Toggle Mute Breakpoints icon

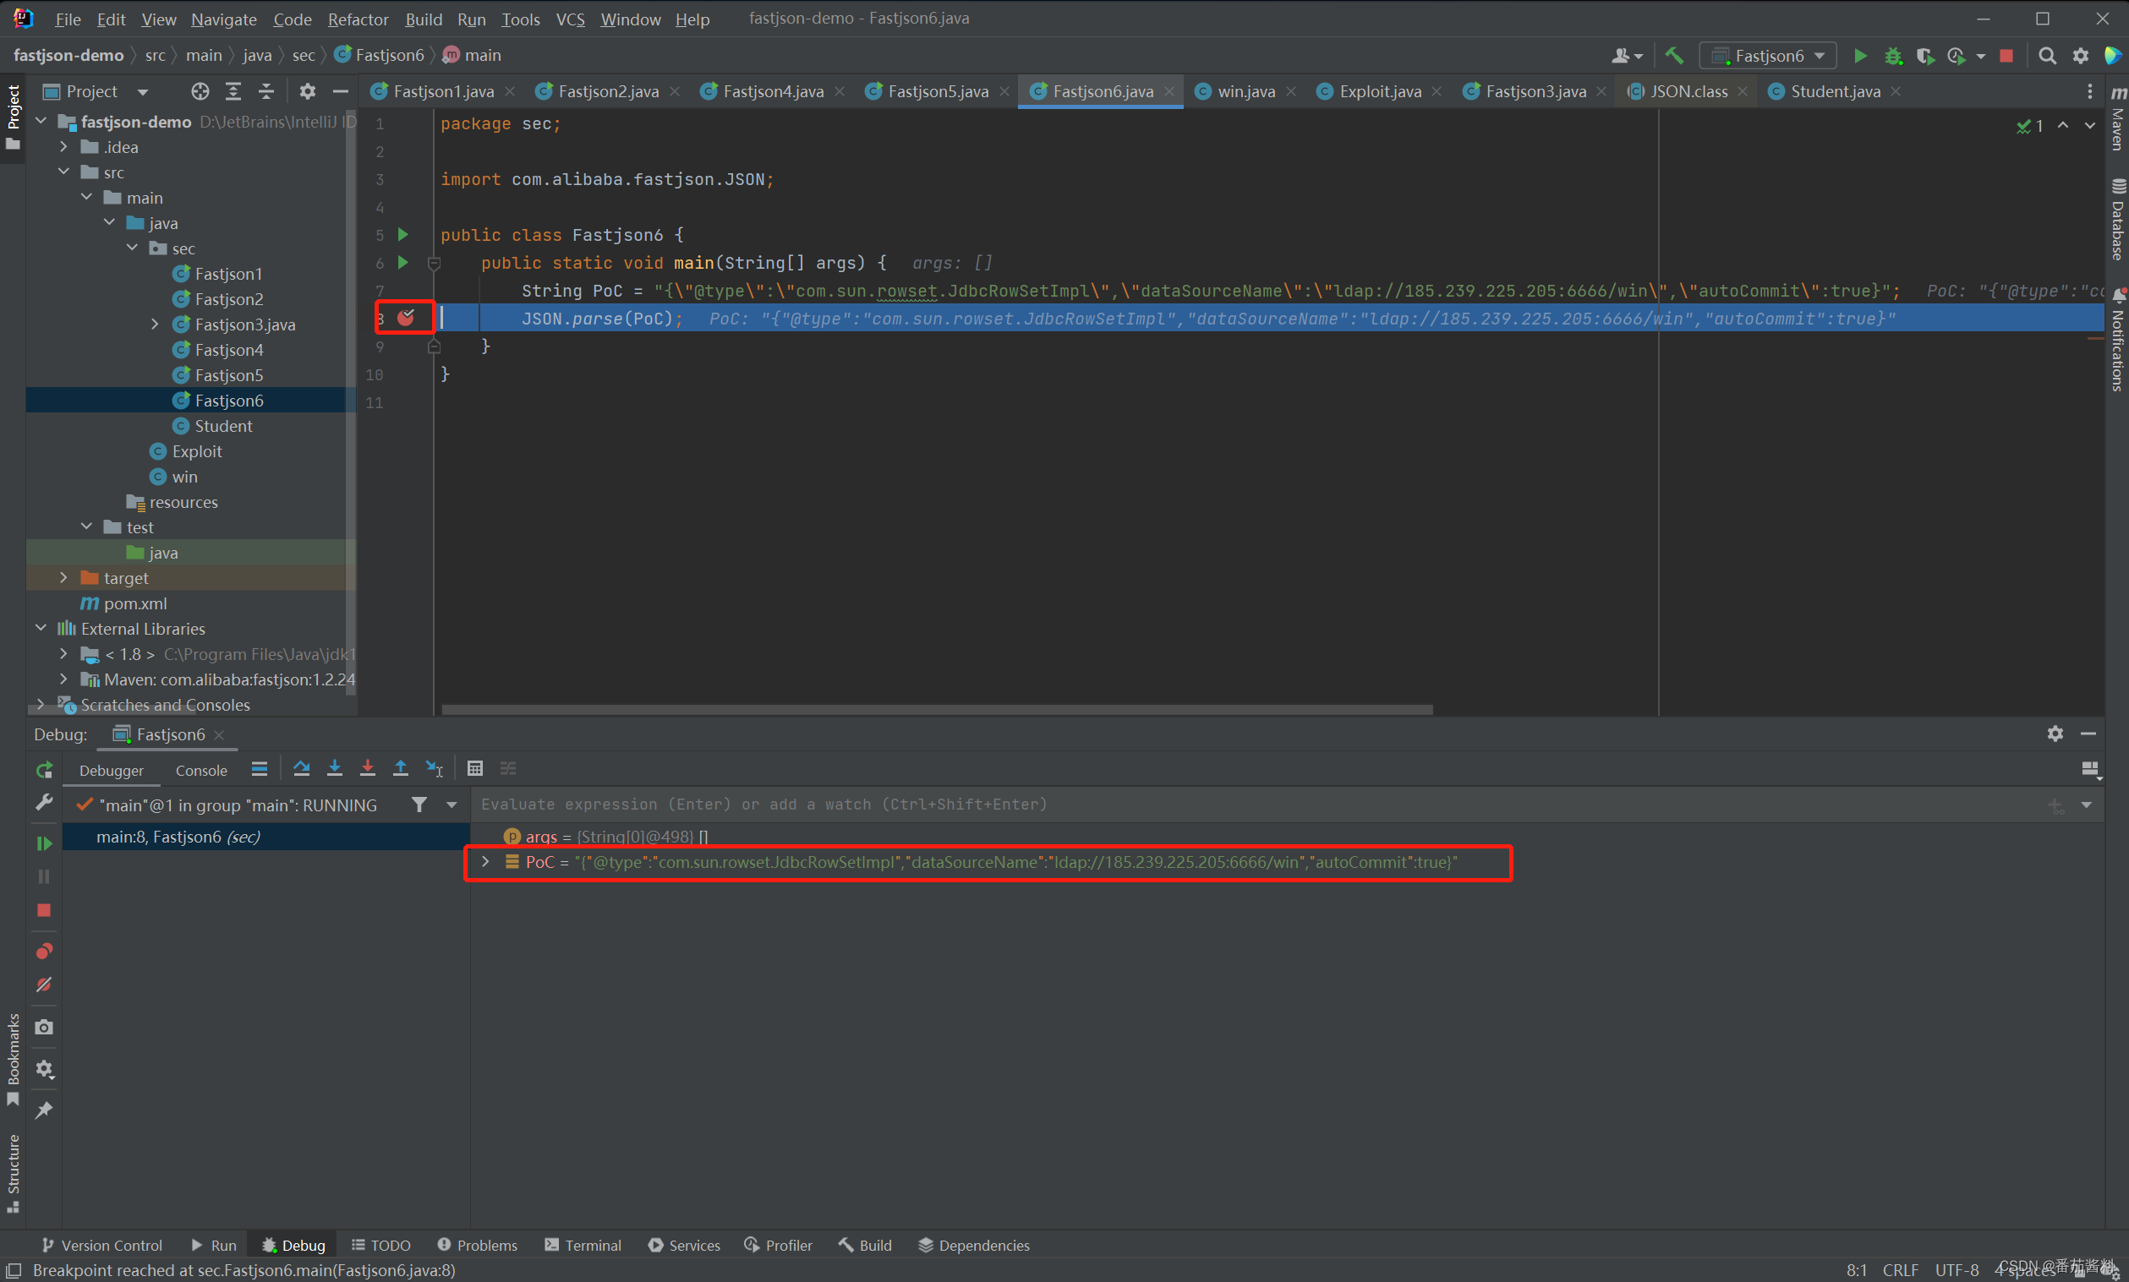(x=44, y=985)
